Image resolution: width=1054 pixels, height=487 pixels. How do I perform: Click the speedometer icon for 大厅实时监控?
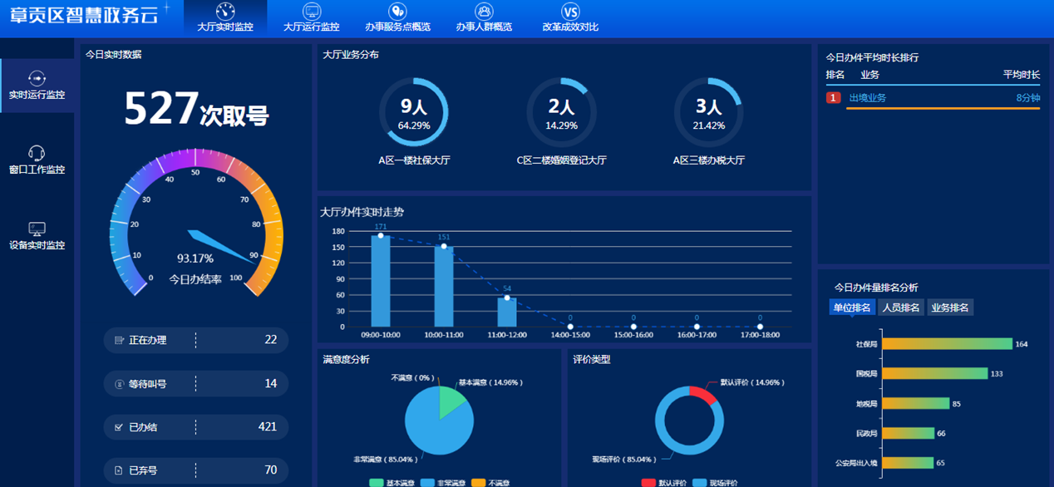point(224,11)
